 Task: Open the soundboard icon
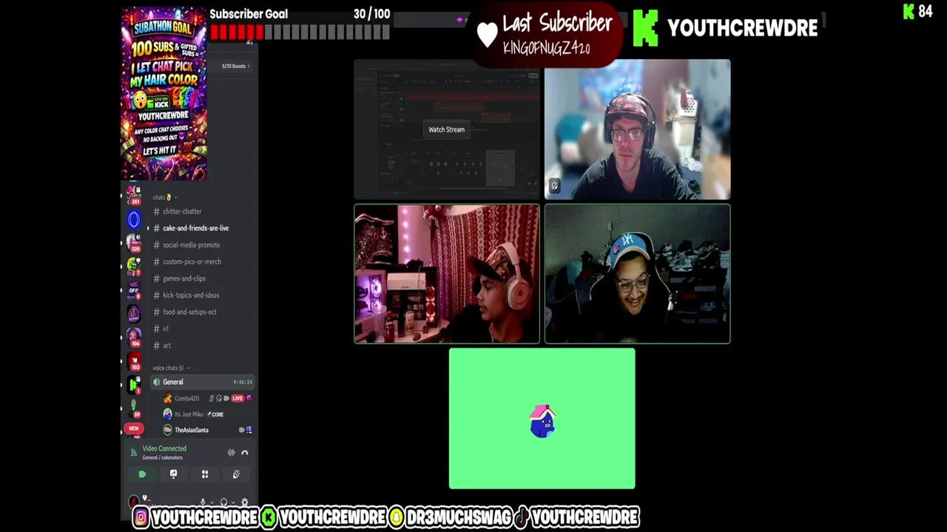click(x=236, y=474)
